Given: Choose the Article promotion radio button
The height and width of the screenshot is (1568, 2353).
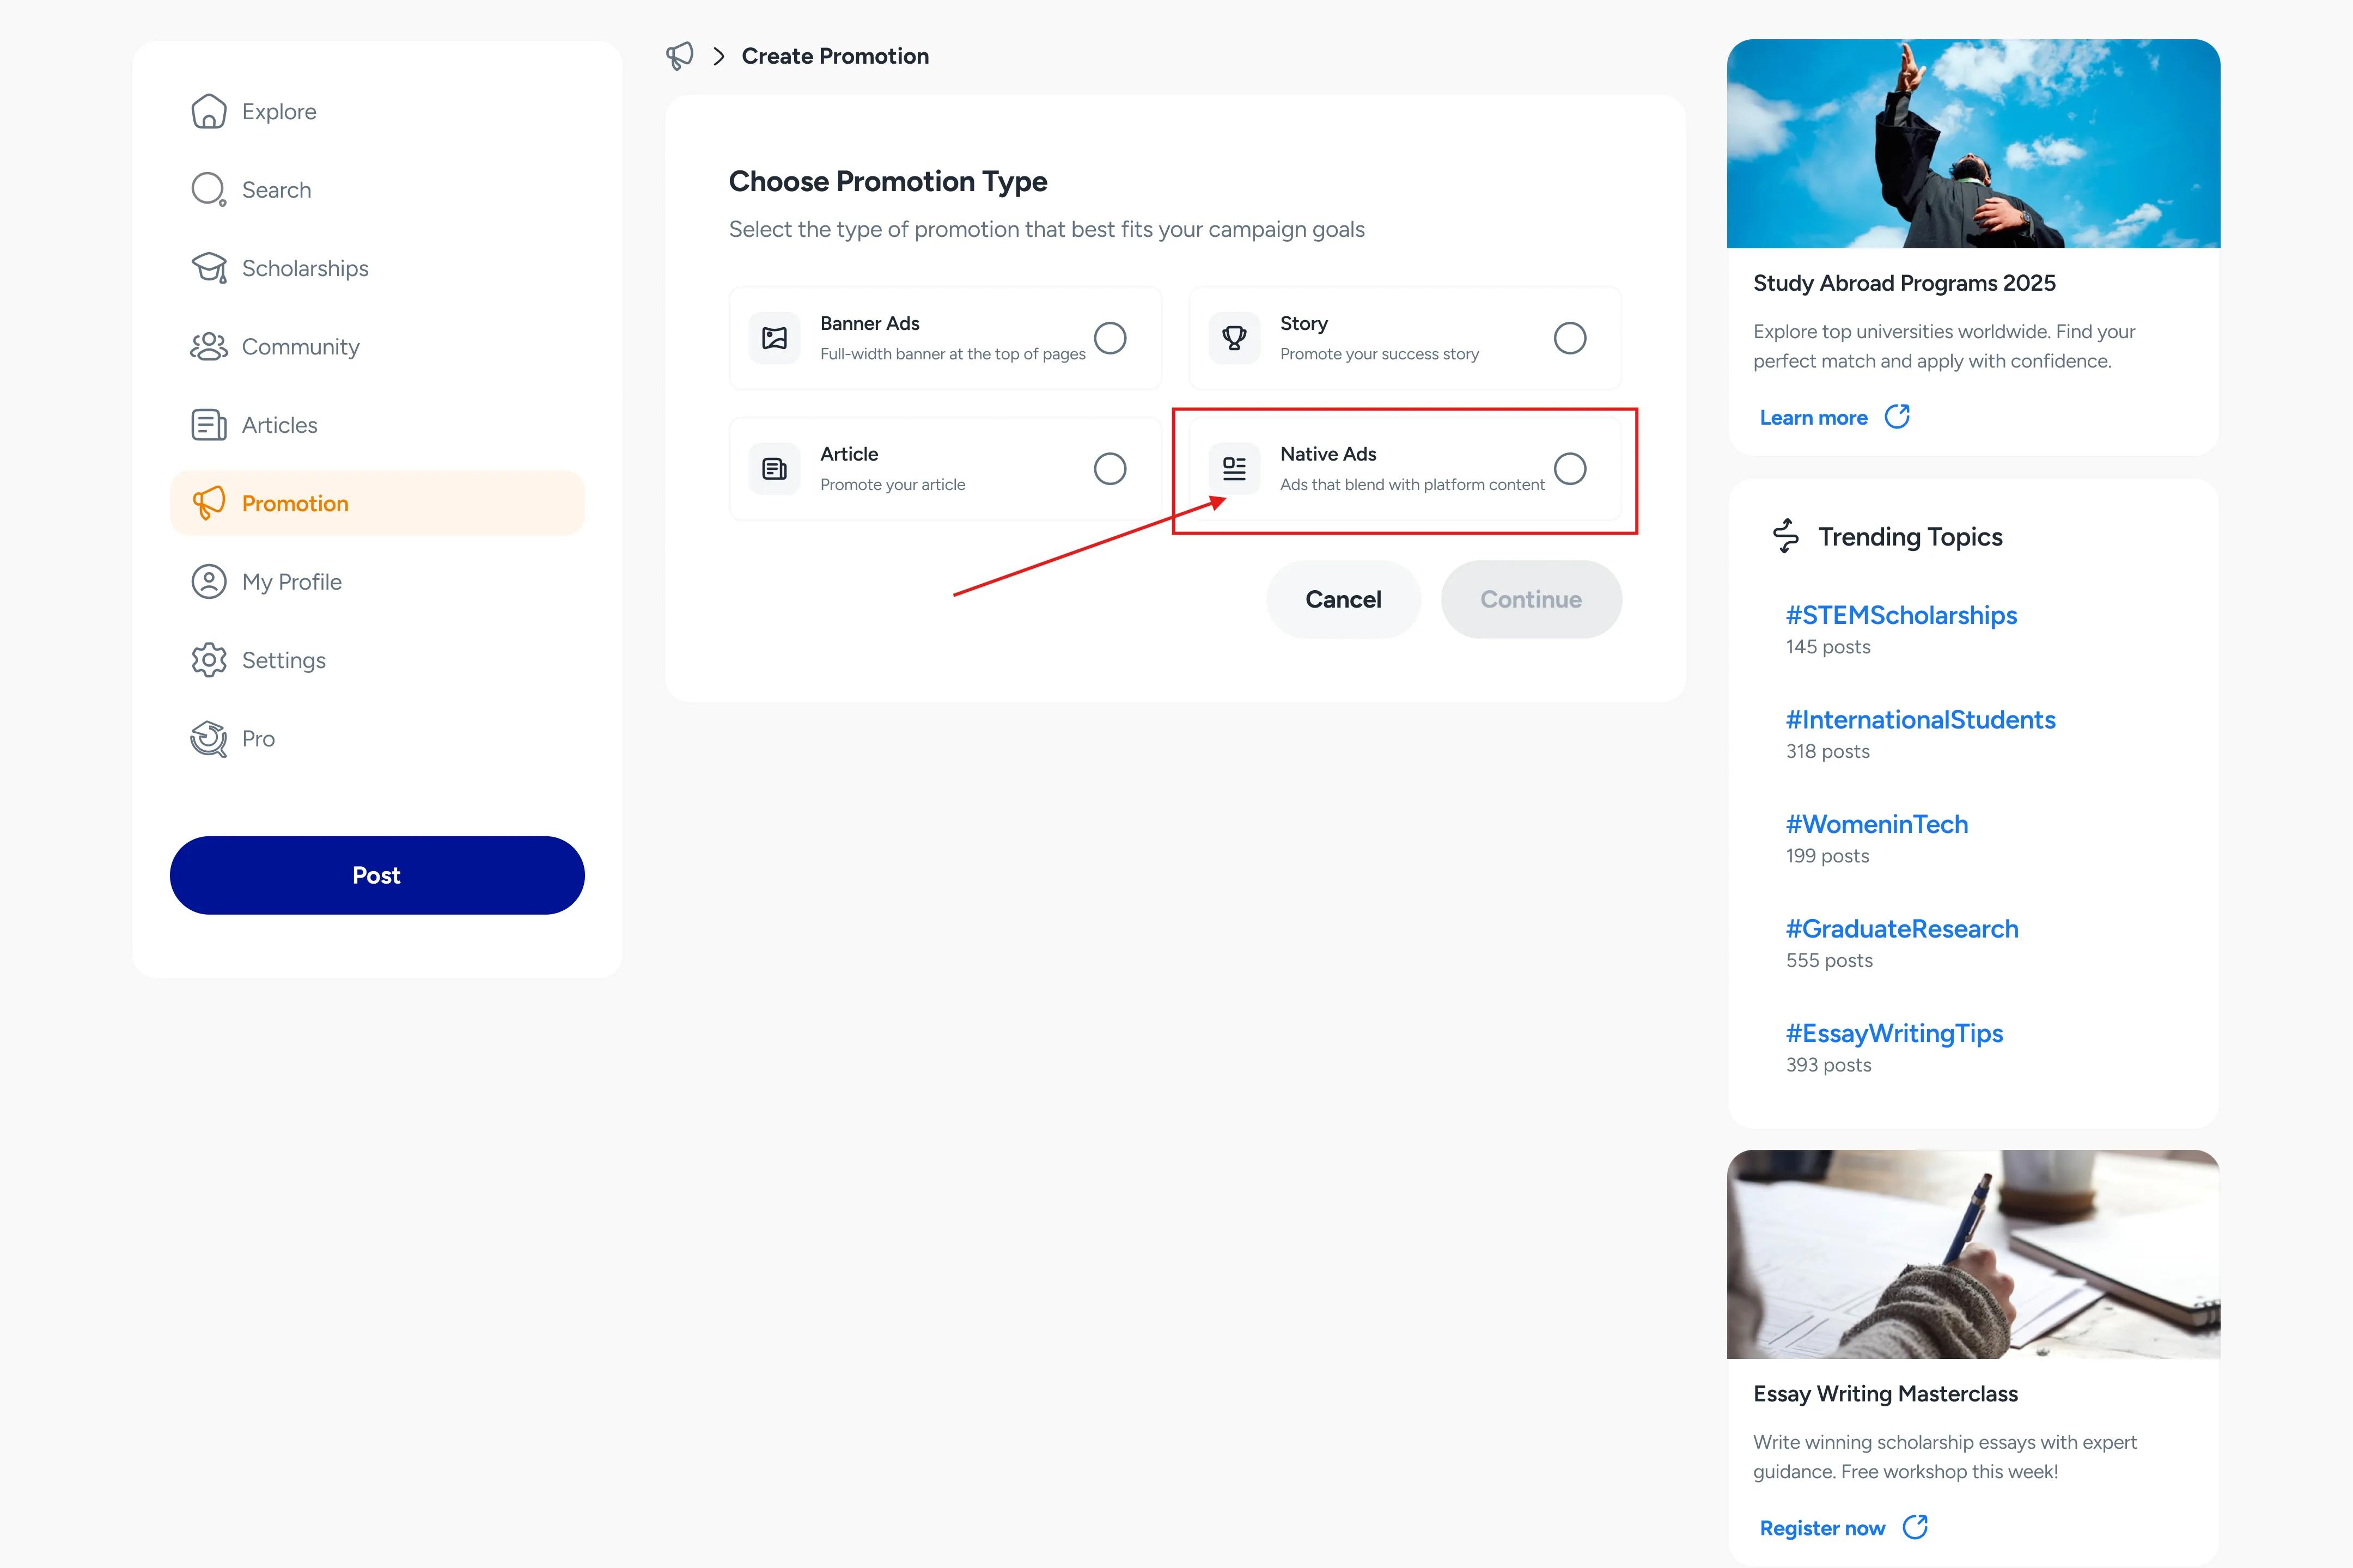Looking at the screenshot, I should click(x=1110, y=468).
